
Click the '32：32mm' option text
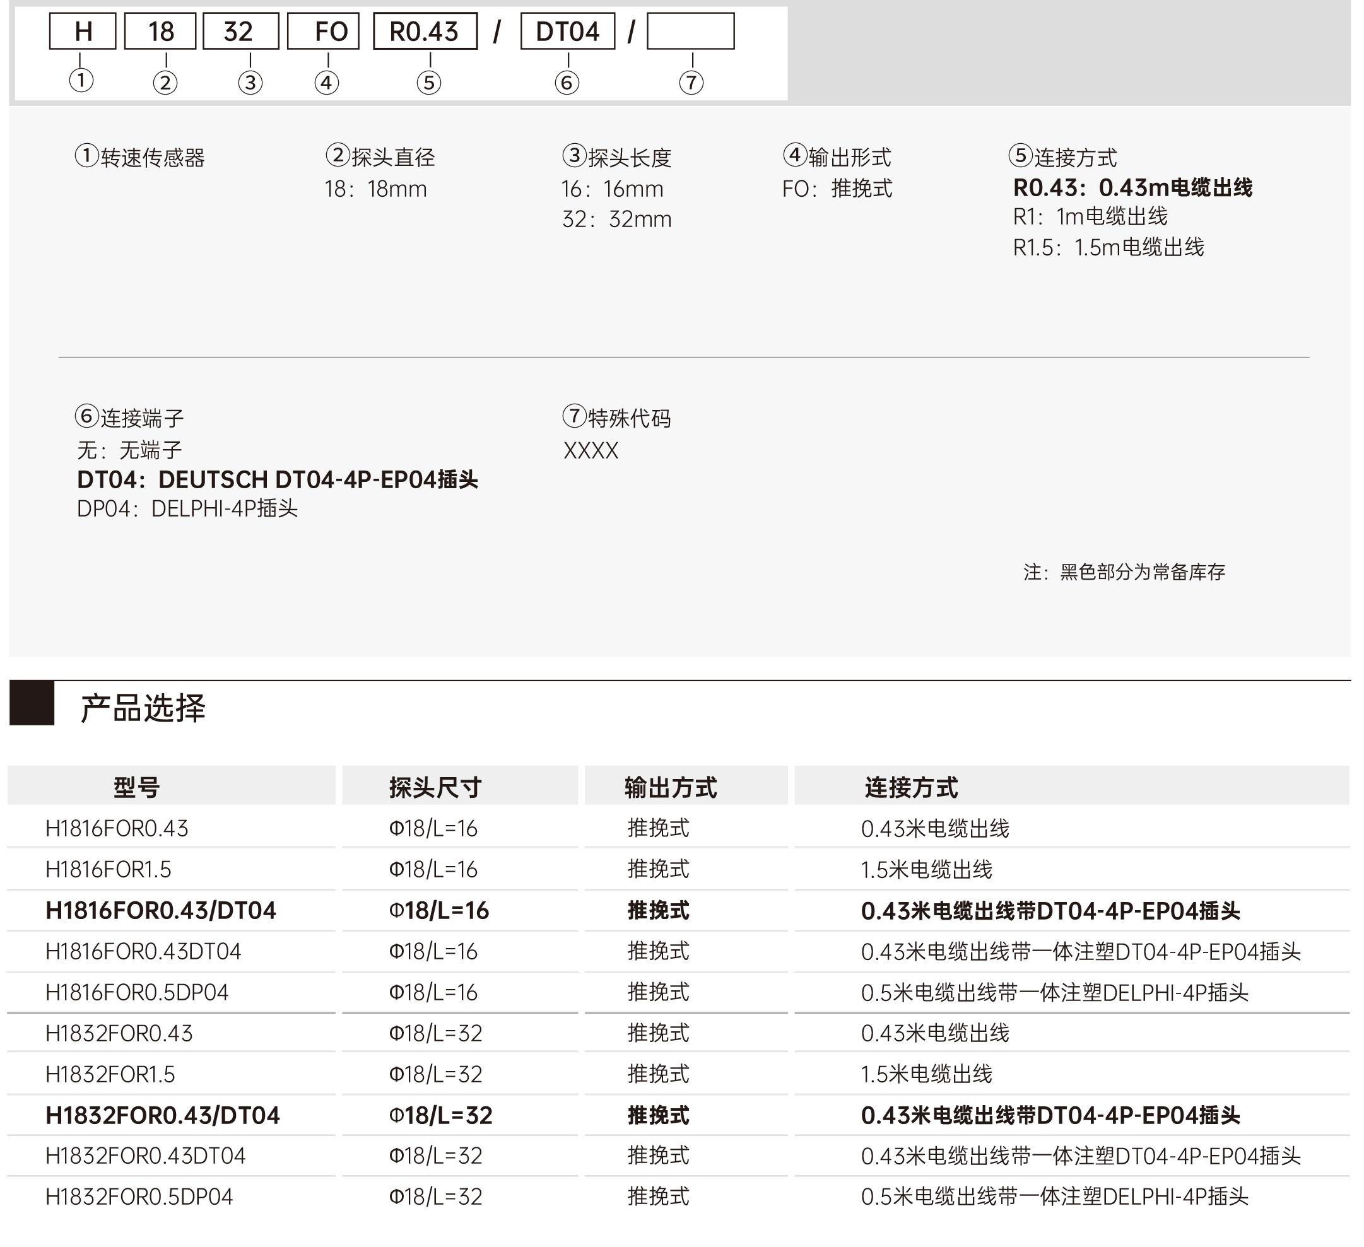617,220
